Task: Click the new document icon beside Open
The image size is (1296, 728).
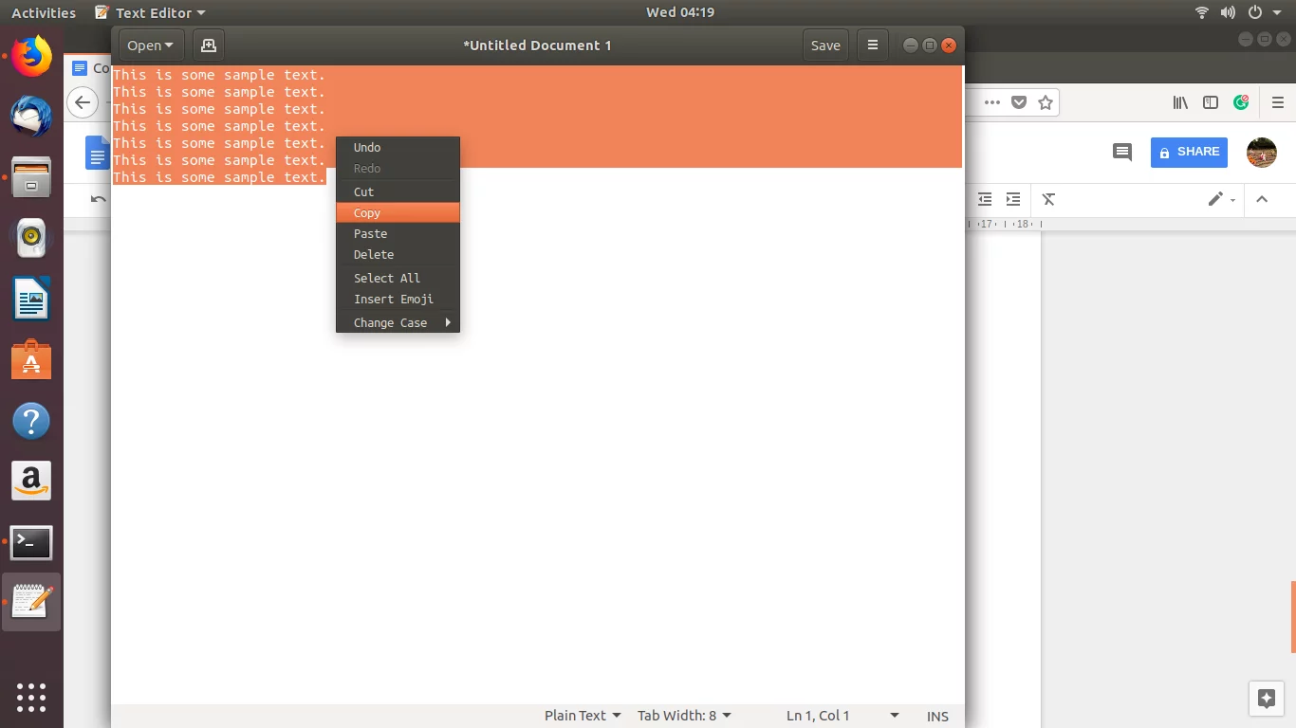Action: click(x=209, y=45)
